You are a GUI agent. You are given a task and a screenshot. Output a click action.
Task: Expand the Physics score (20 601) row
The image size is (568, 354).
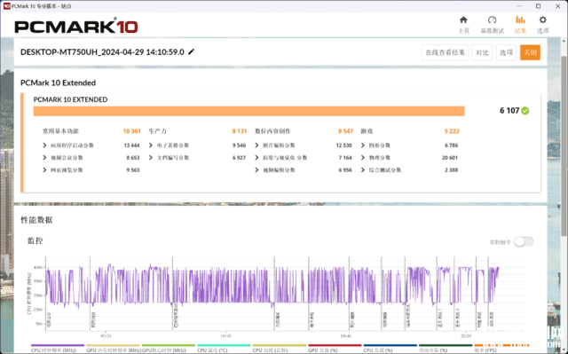pyautogui.click(x=409, y=157)
